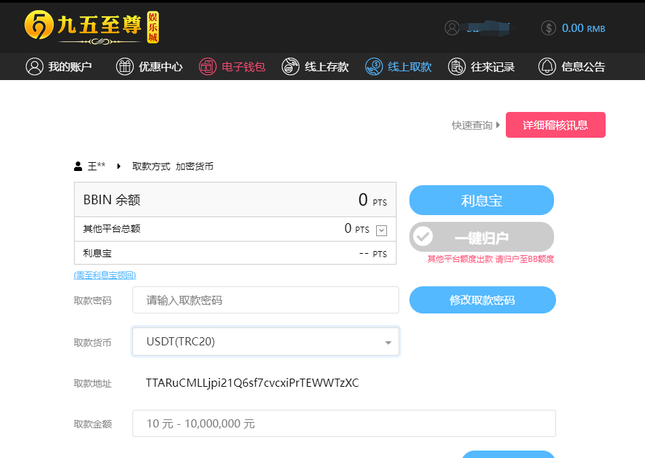Click the 我的账户 person icon

tap(35, 66)
